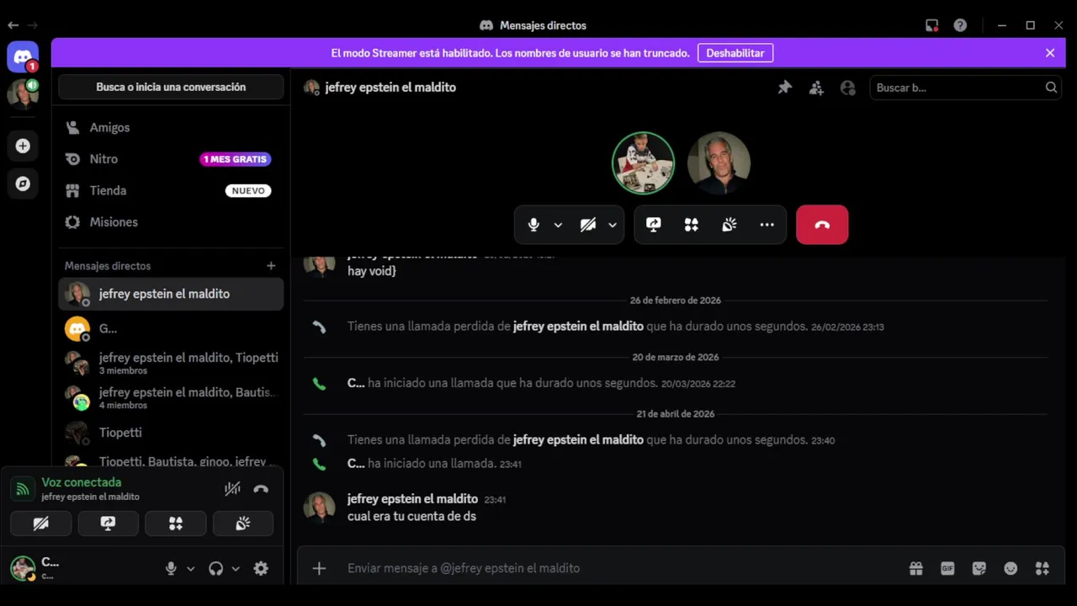
Task: Disconnect from voice in voice panel
Action: point(261,488)
